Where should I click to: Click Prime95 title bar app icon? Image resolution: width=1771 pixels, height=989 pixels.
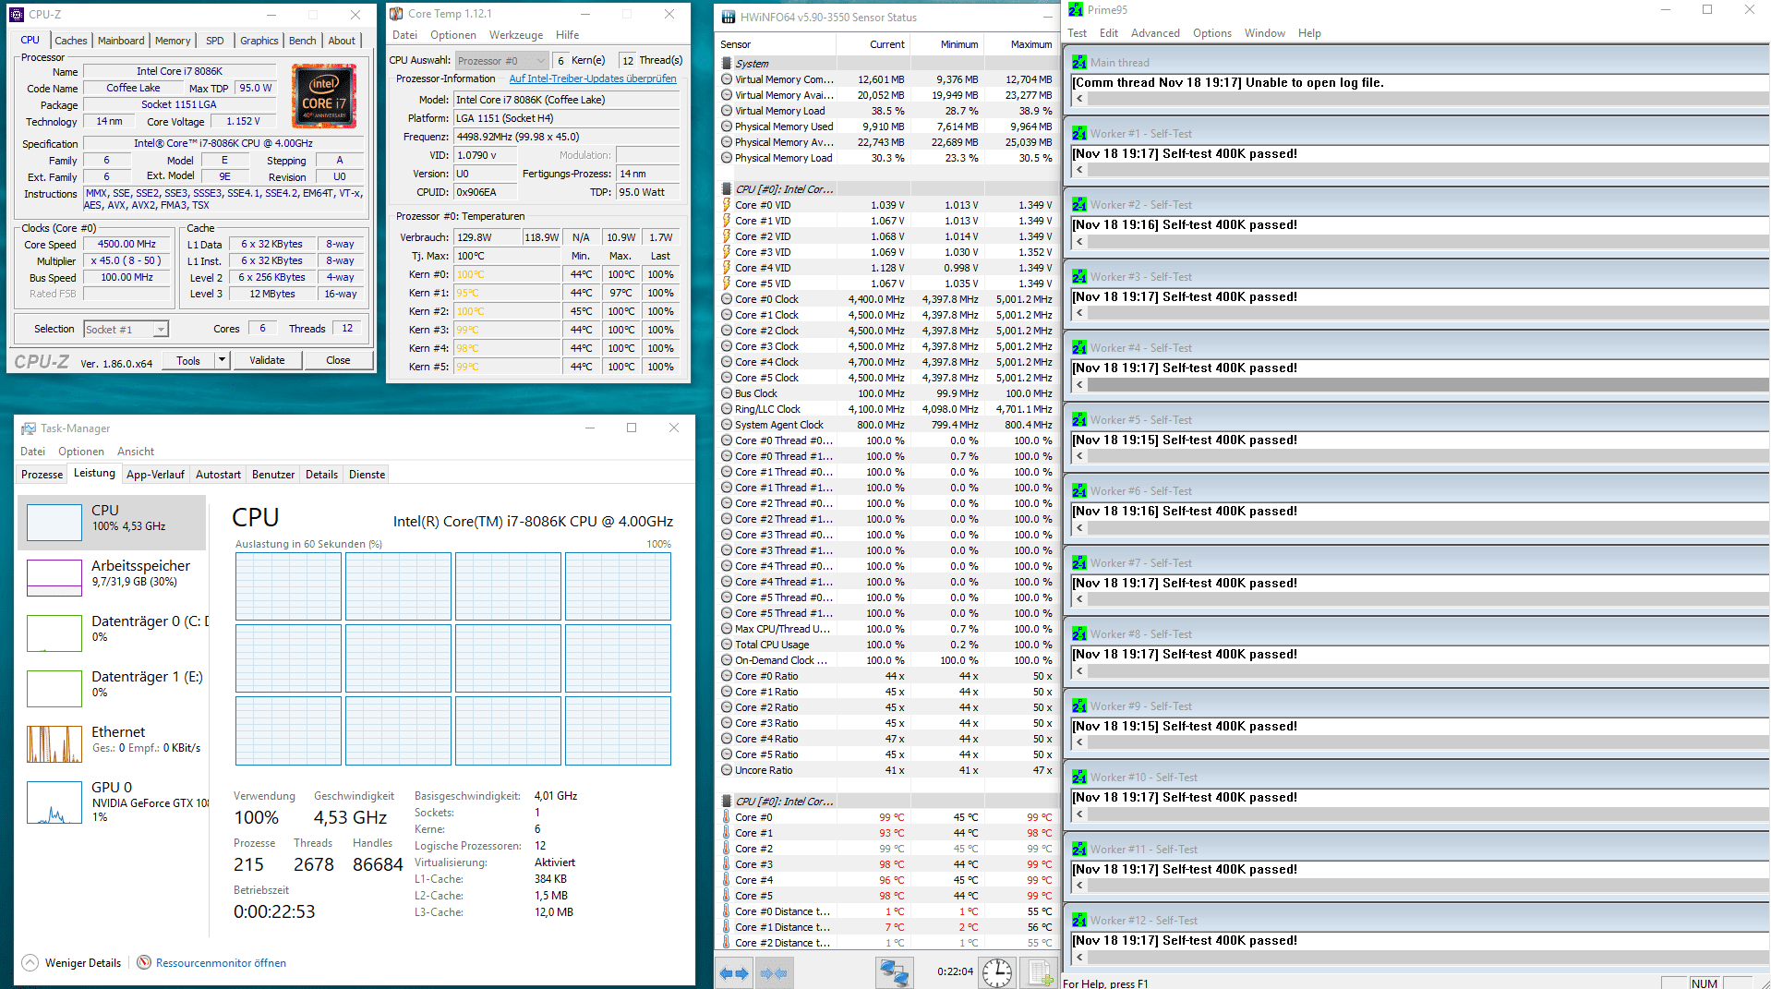(1076, 9)
